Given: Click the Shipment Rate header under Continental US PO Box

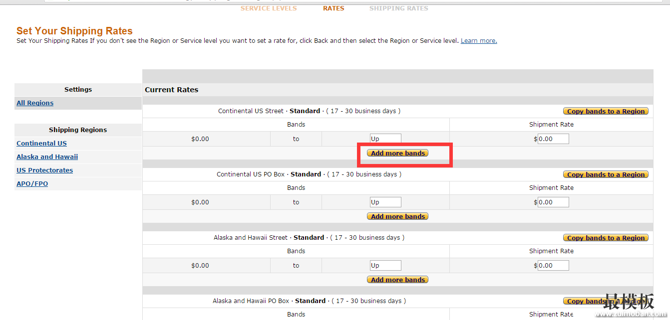Looking at the screenshot, I should pos(552,188).
